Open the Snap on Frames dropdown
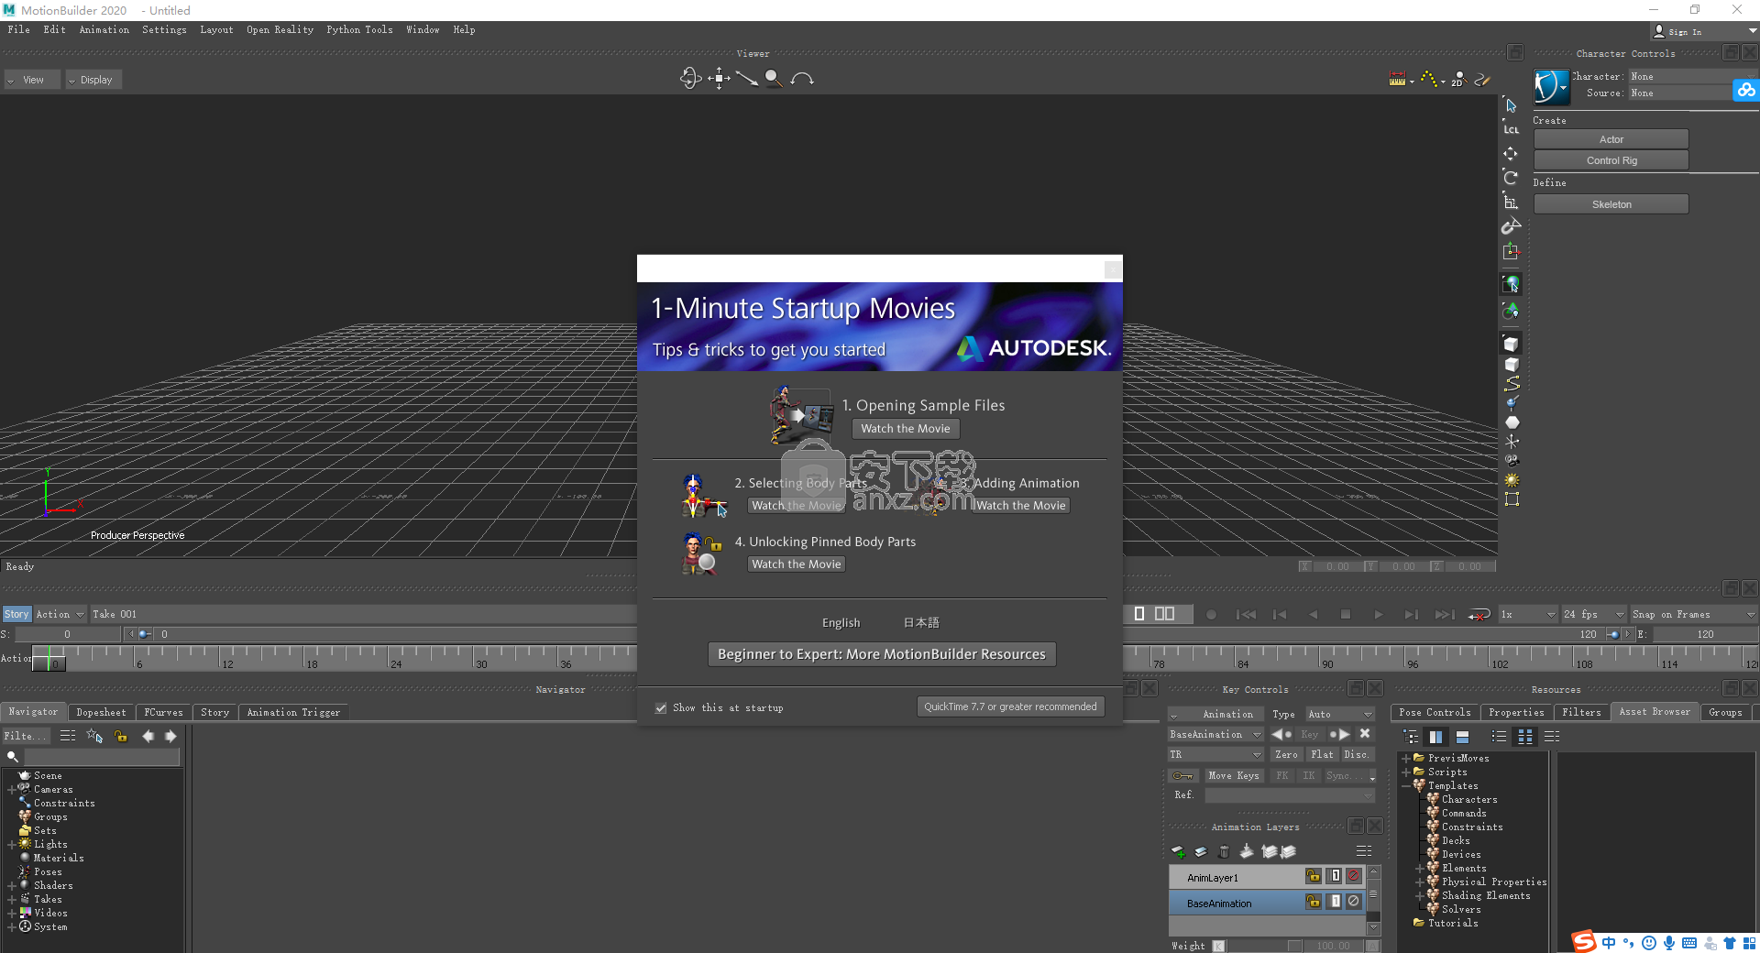 coord(1693,615)
